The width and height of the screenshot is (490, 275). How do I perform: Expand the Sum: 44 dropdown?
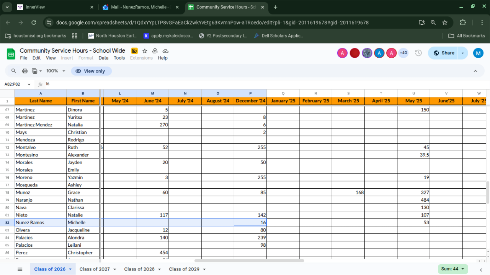(453, 269)
